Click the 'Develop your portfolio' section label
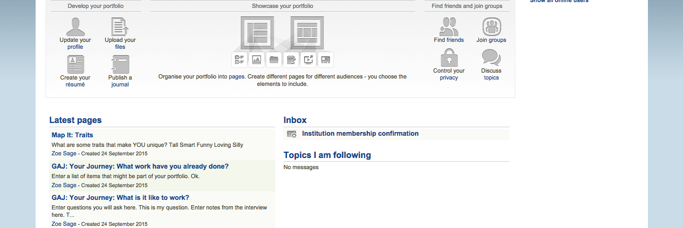This screenshot has width=683, height=228. click(96, 6)
